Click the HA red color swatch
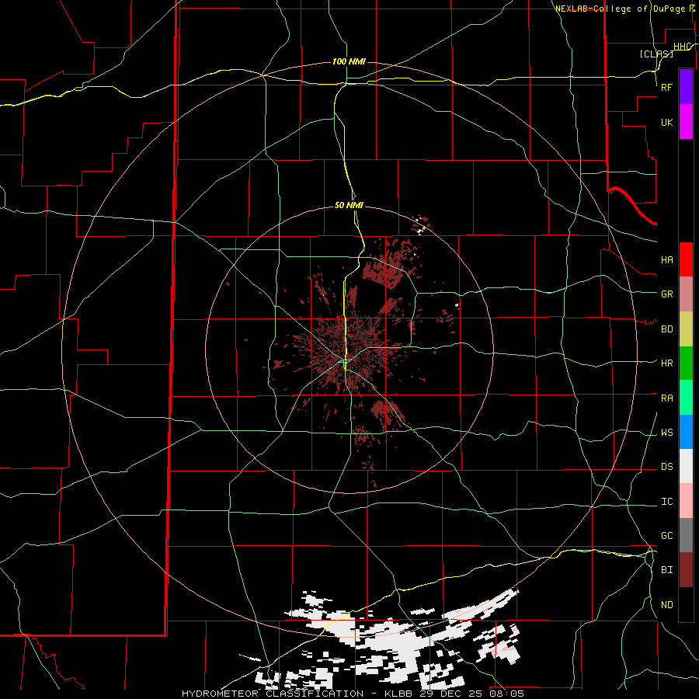699x699 pixels. click(x=686, y=259)
